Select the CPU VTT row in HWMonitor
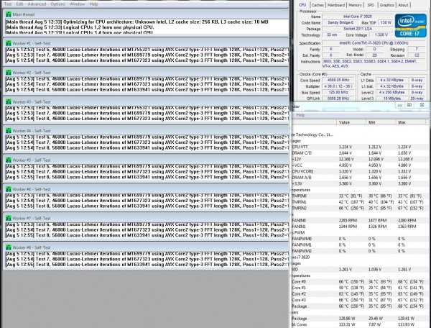The height and width of the screenshot is (328, 431). pos(360,147)
